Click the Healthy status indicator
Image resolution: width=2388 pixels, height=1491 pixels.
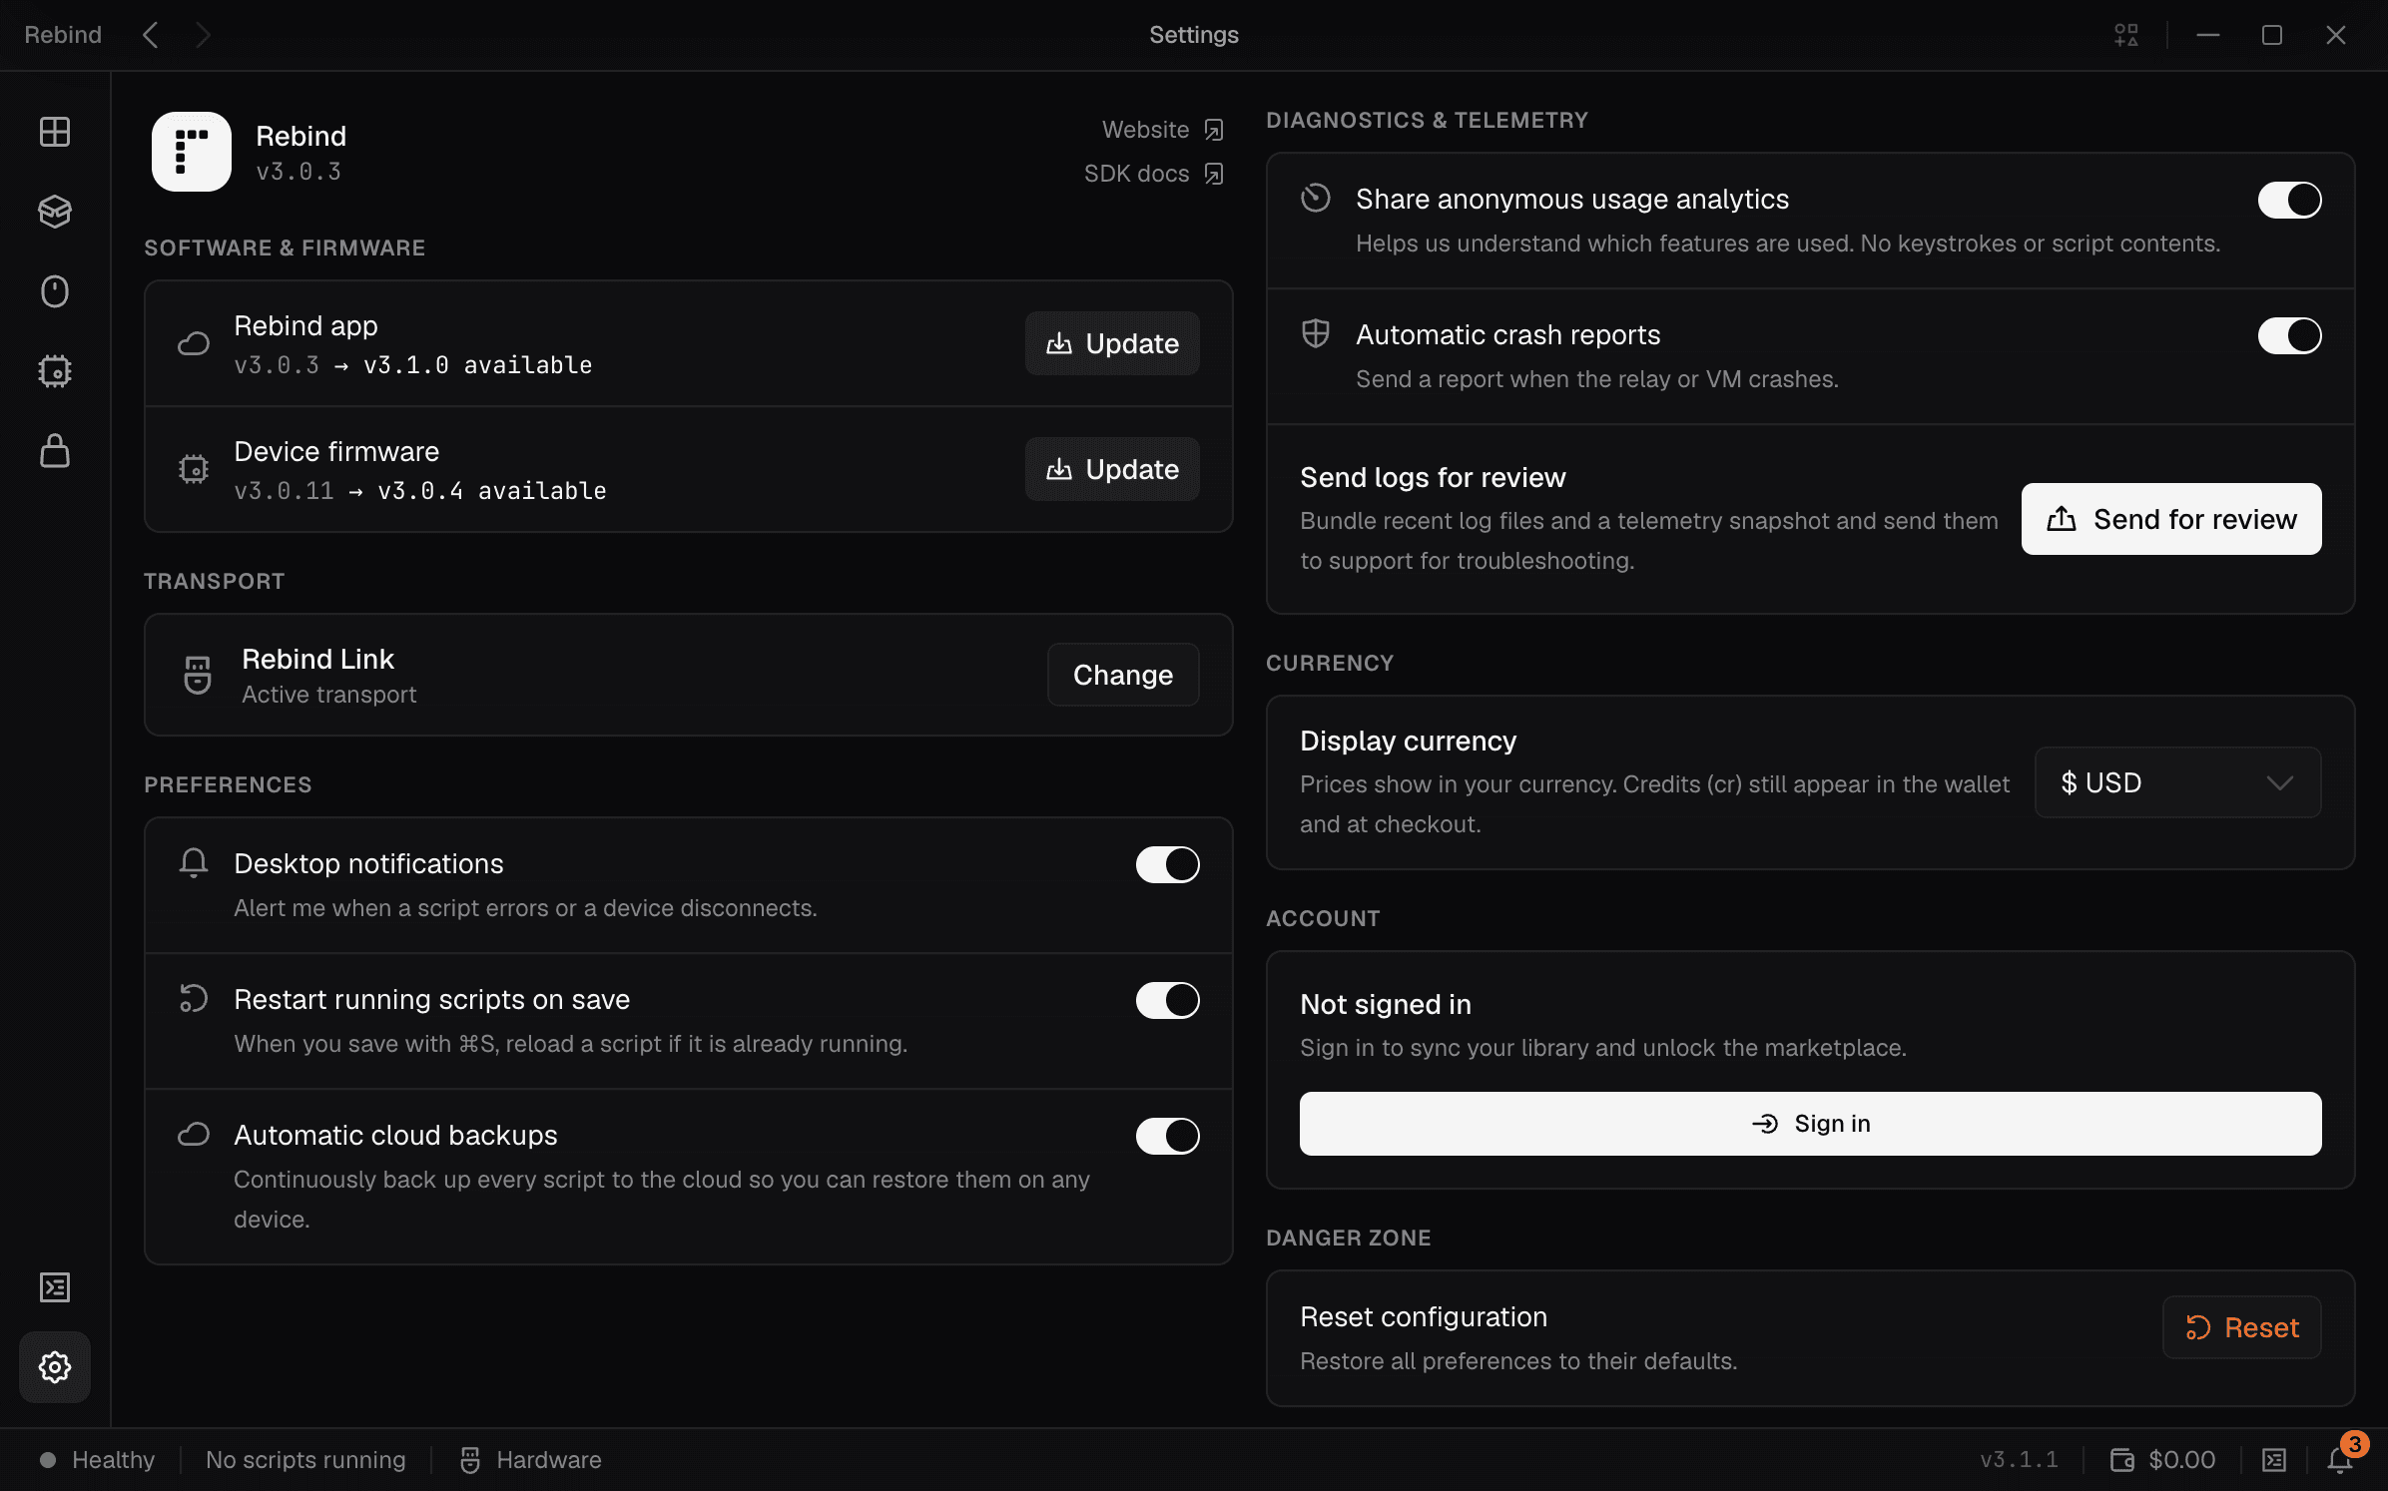coord(98,1460)
